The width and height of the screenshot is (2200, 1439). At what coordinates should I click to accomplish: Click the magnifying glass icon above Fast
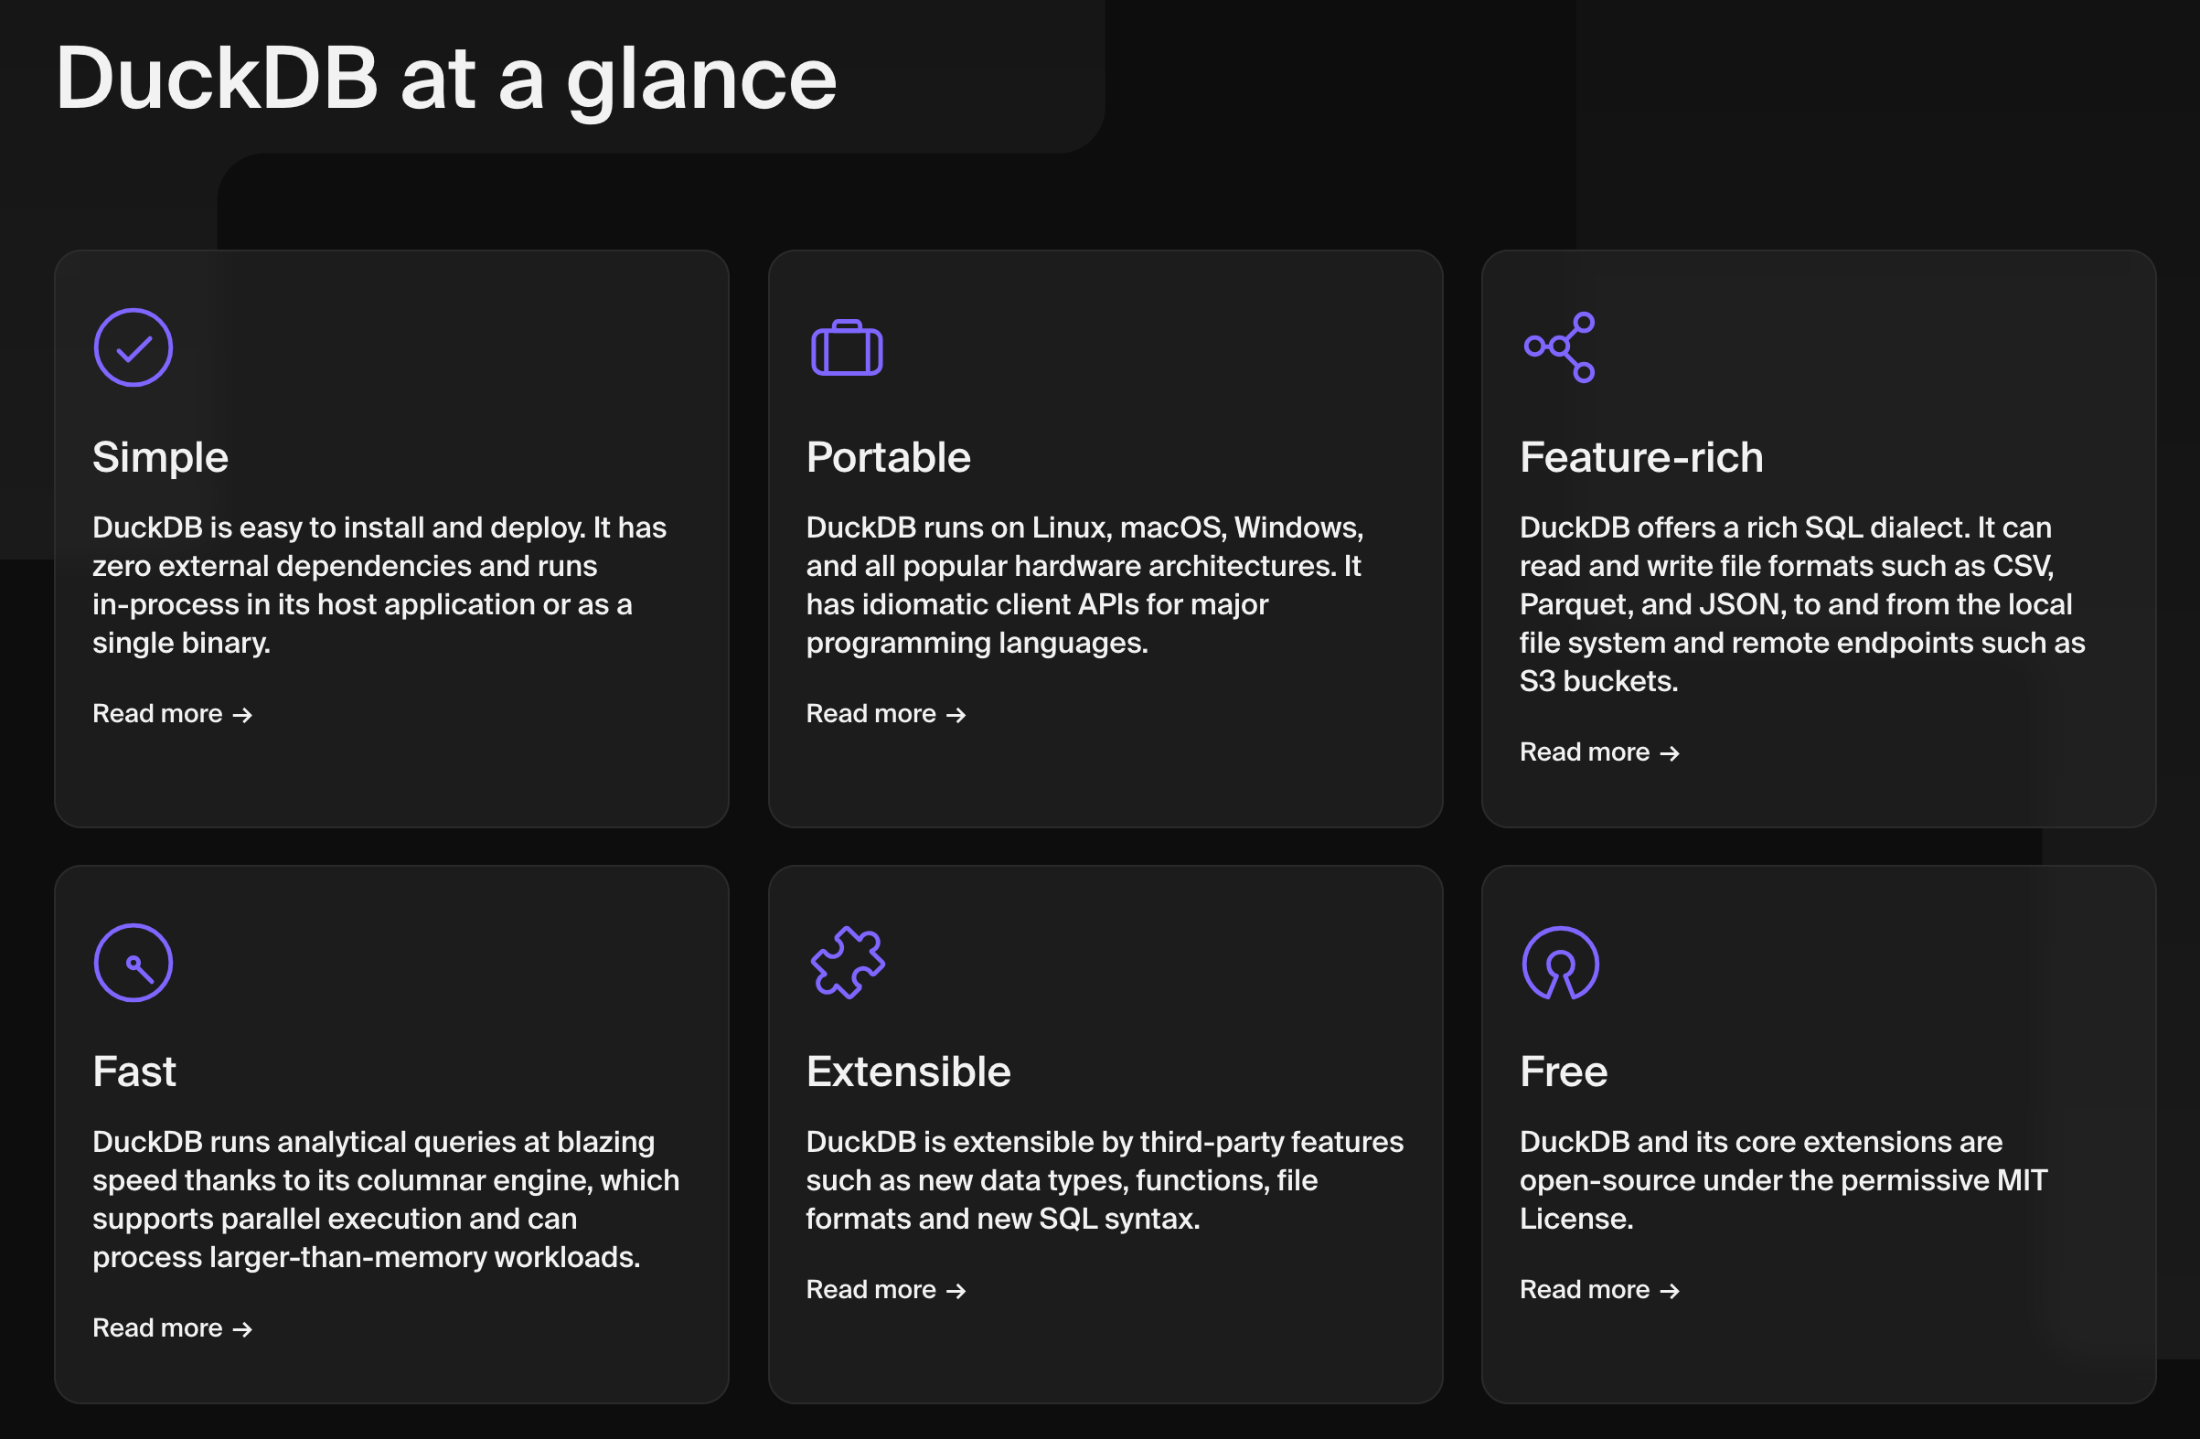click(133, 962)
